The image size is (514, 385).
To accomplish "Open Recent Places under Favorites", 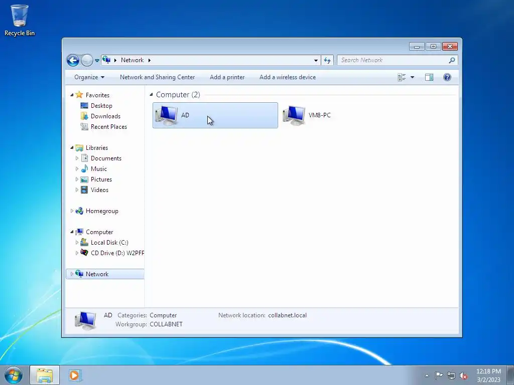I will [108, 127].
